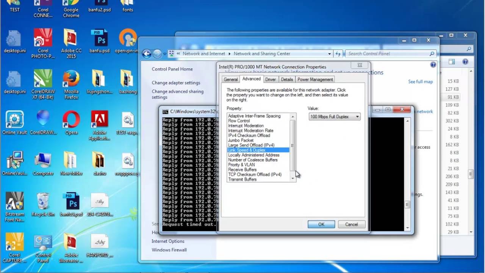Launch Mozilla Firefox from desktop

tap(71, 84)
